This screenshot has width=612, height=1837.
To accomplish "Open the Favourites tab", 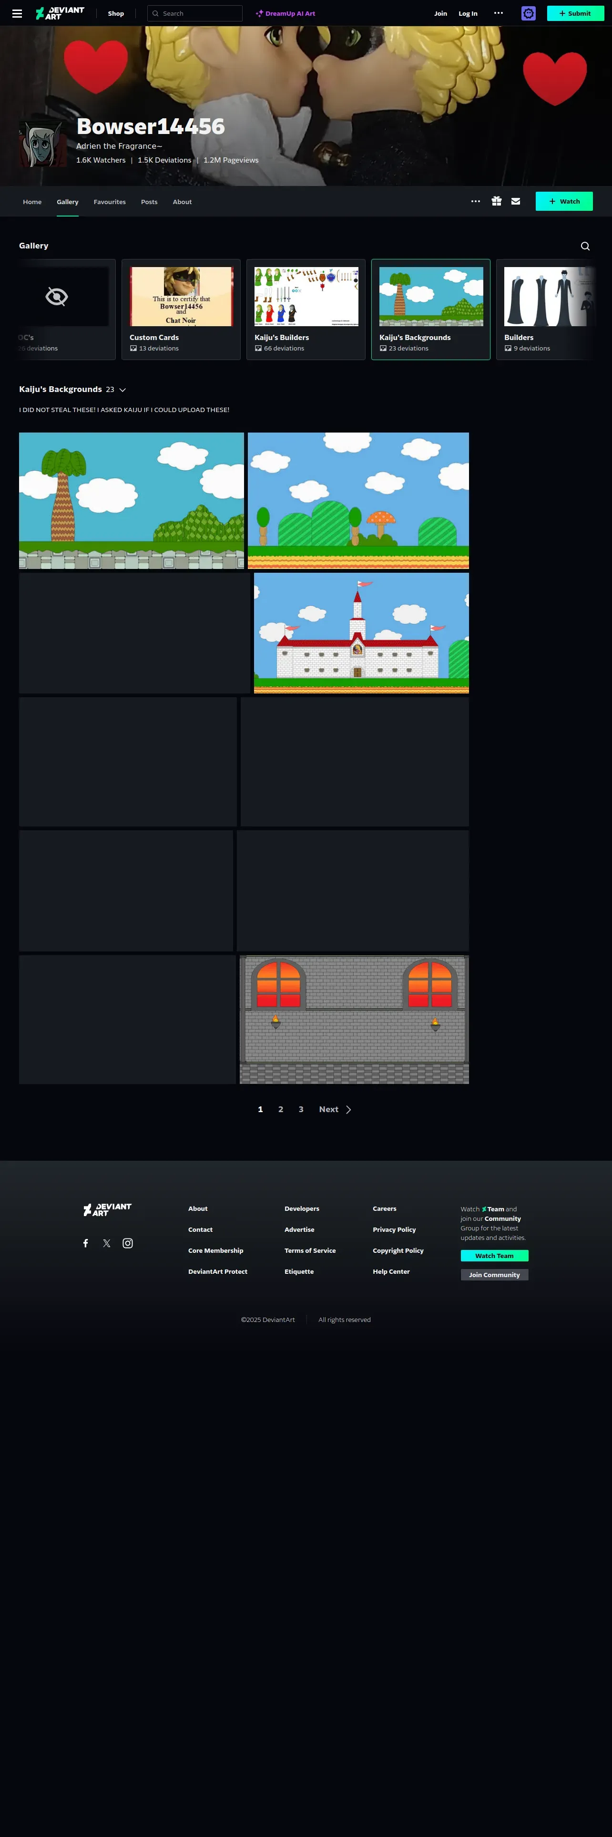I will click(110, 202).
